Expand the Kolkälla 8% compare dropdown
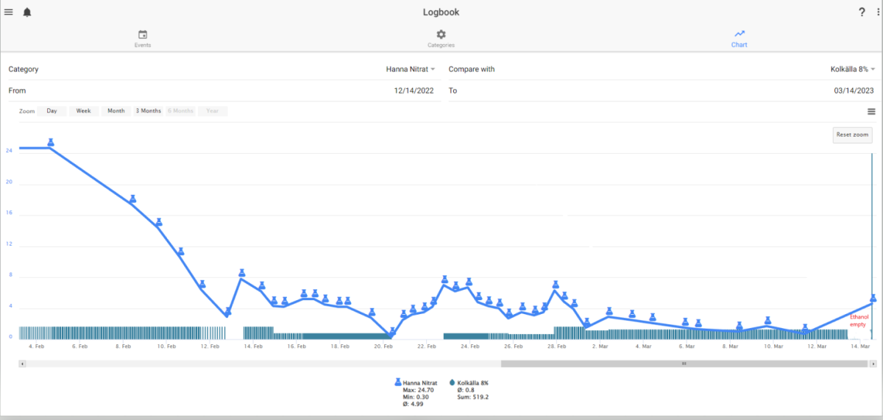The height and width of the screenshot is (420, 883). tap(851, 69)
